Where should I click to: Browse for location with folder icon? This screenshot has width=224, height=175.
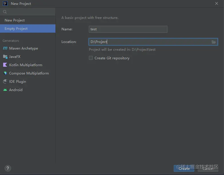pyautogui.click(x=214, y=42)
